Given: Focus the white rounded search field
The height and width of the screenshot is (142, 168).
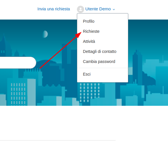Looking at the screenshot, I should (x=18, y=63).
